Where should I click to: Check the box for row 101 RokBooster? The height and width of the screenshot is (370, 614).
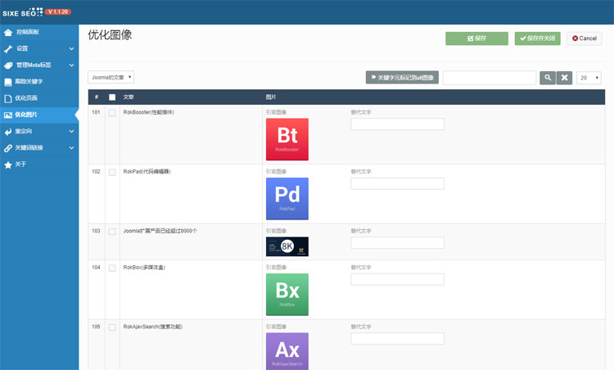112,113
